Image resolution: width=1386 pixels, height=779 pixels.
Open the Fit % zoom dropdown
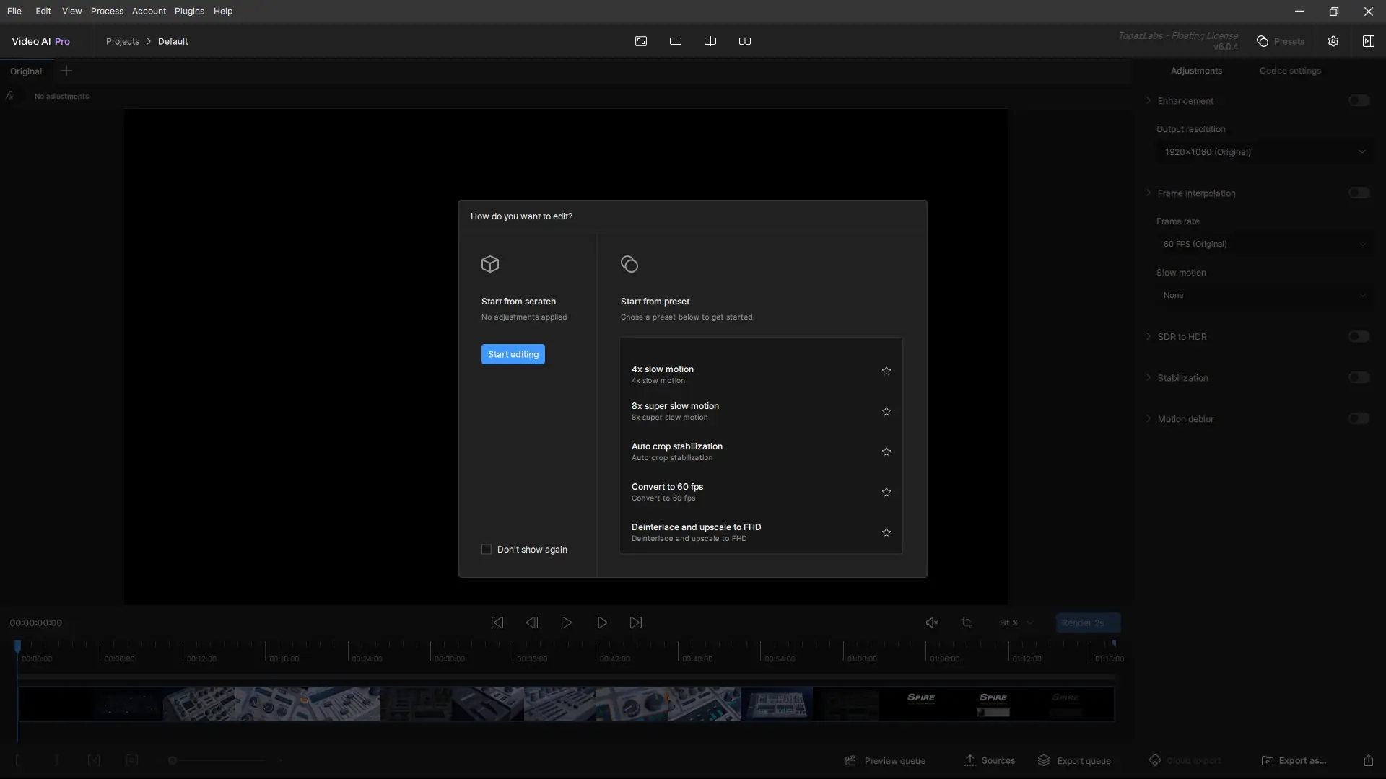pyautogui.click(x=1016, y=622)
